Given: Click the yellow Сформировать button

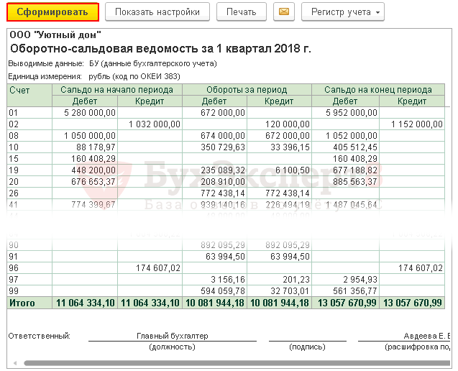Looking at the screenshot, I should [53, 12].
